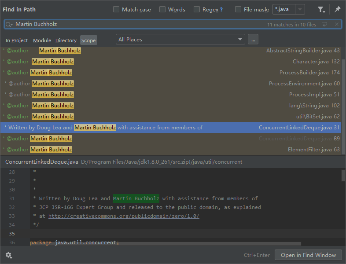Expand the *.java file mask dropdown
The width and height of the screenshot is (346, 264).
pyautogui.click(x=300, y=10)
